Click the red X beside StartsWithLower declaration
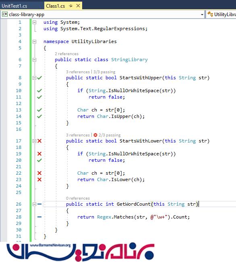This screenshot has width=236, height=262. [39, 141]
